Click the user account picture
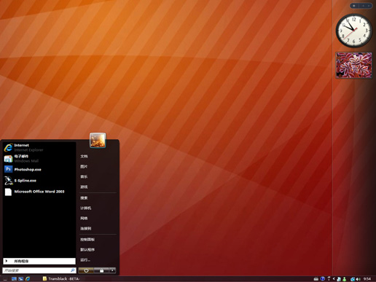The height and width of the screenshot is (282, 376). click(x=98, y=140)
